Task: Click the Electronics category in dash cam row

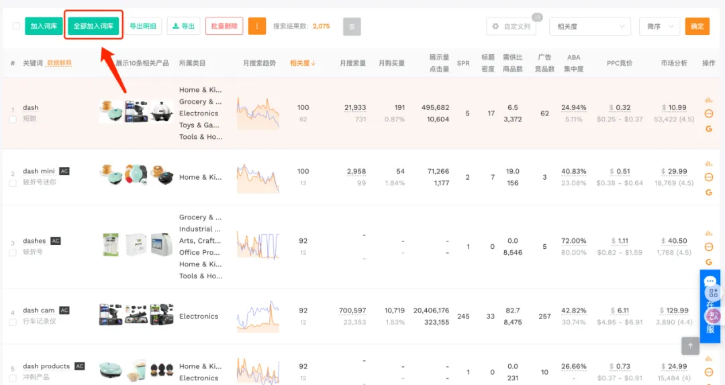Action: click(199, 316)
